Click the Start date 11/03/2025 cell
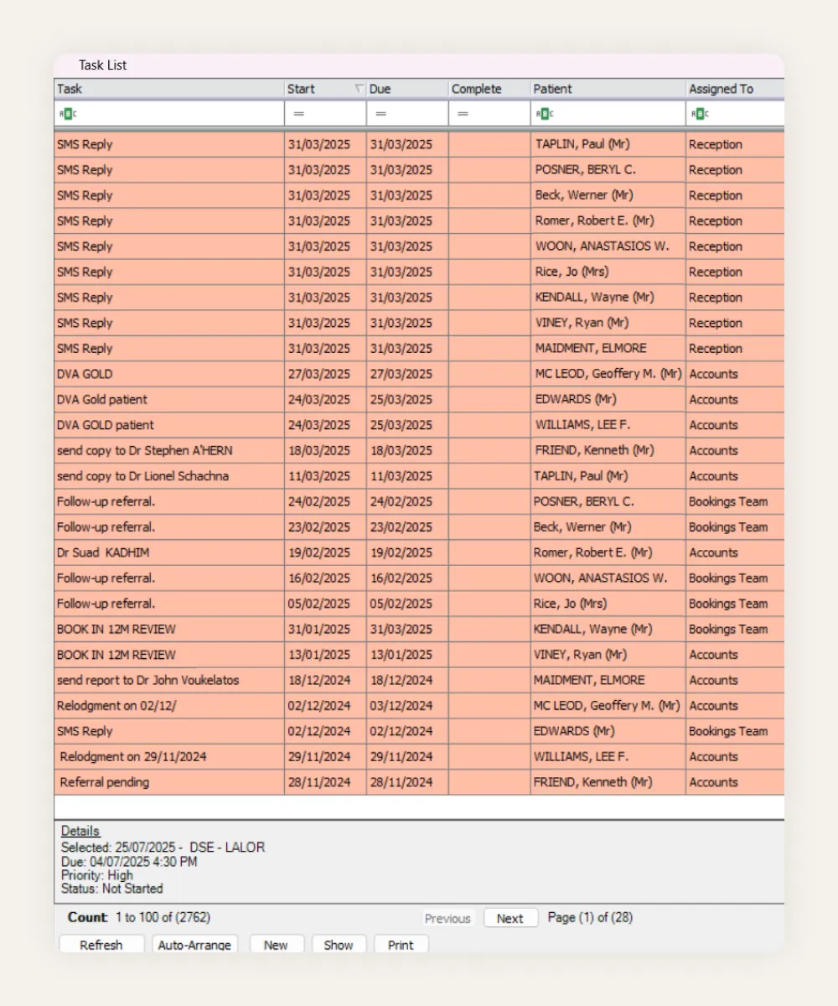Viewport: 838px width, 1006px height. coord(325,476)
